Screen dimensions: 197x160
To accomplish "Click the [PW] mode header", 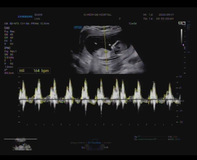I will tap(7, 48).
